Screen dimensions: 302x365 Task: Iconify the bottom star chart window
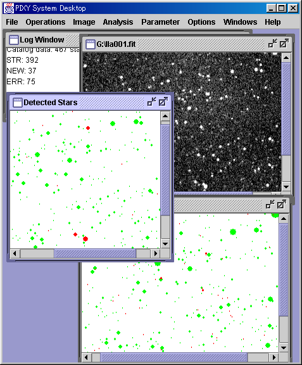click(x=270, y=205)
